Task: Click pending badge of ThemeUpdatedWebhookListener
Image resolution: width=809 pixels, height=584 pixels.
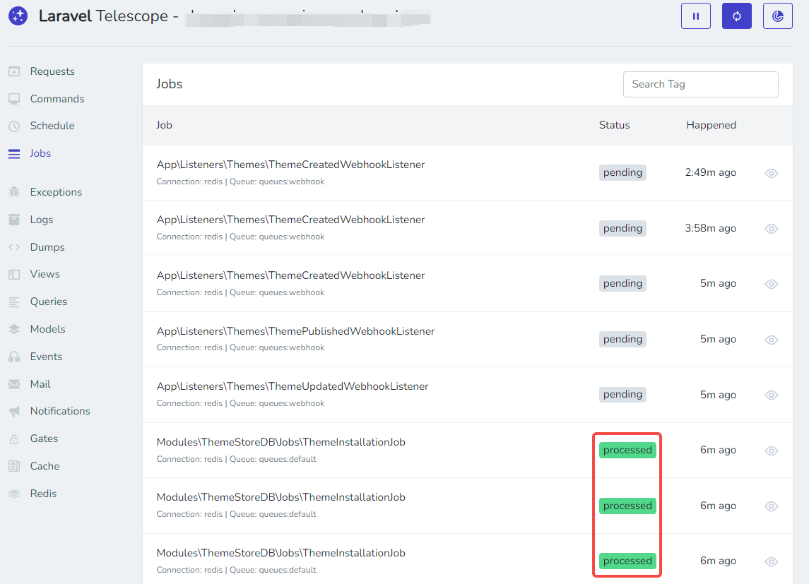Action: point(622,395)
